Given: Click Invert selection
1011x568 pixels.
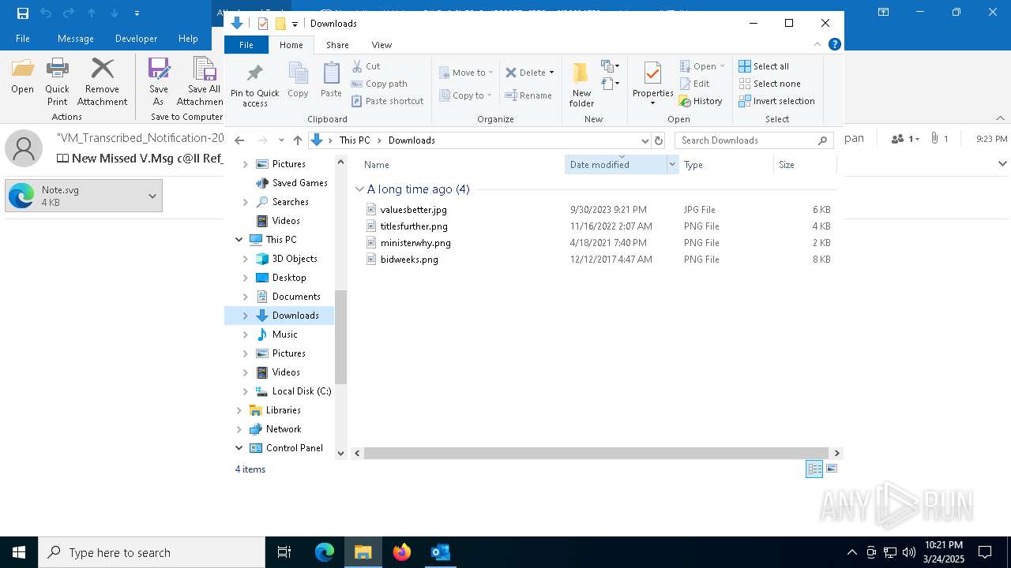Looking at the screenshot, I should (776, 101).
